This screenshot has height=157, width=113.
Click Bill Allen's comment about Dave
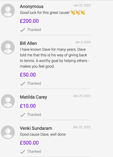pos(54,58)
